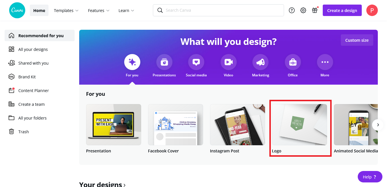Open Canva settings via the gear icon
Screen dimensions: 387x187
[x=303, y=10]
